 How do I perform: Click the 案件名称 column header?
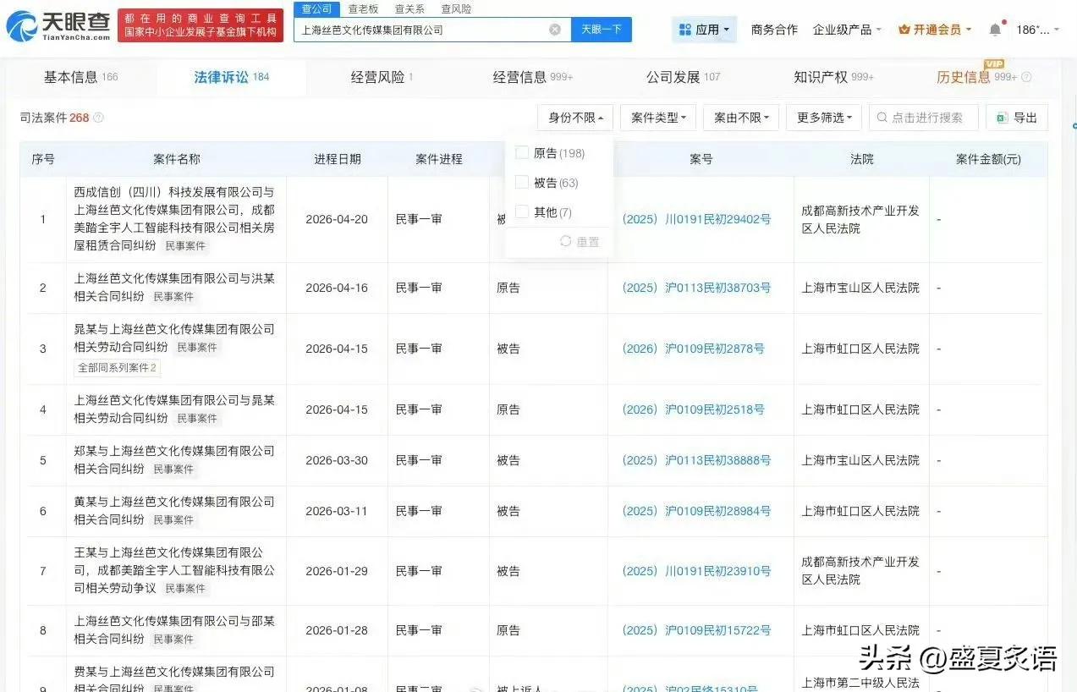coord(176,159)
